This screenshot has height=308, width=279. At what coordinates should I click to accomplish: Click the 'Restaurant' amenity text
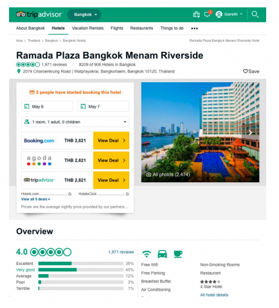[210, 273]
